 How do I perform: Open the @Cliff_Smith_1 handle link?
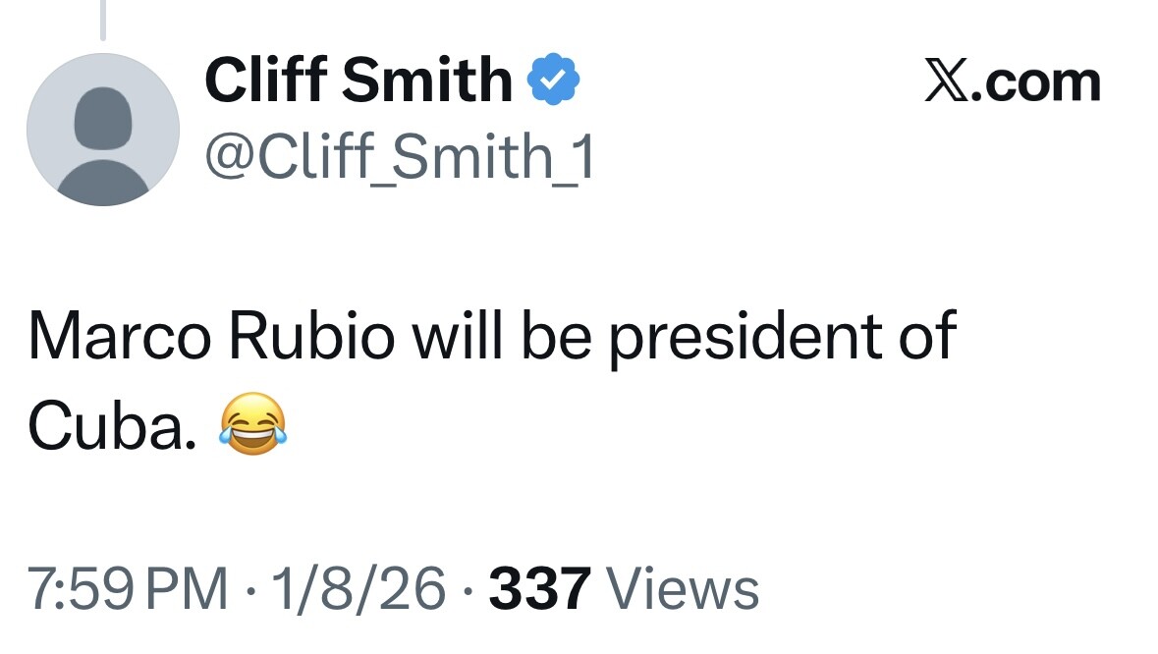point(399,155)
